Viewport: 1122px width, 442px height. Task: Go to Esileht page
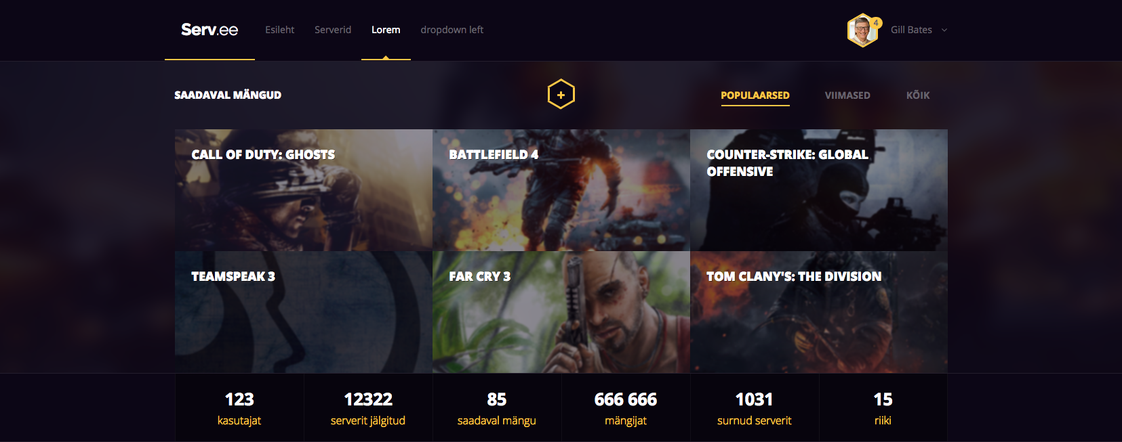[279, 30]
